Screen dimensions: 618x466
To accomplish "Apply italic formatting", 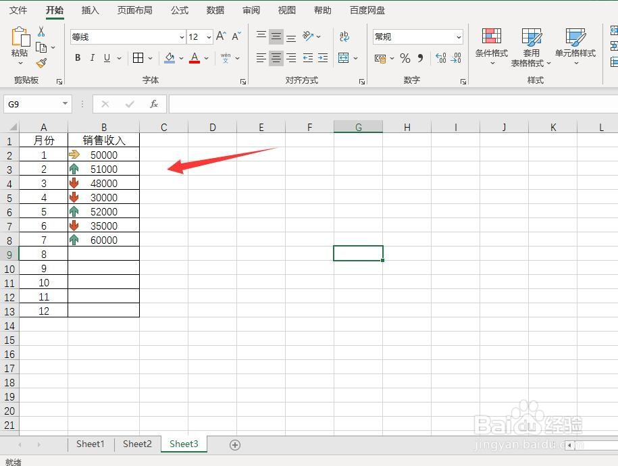I will tap(92, 58).
